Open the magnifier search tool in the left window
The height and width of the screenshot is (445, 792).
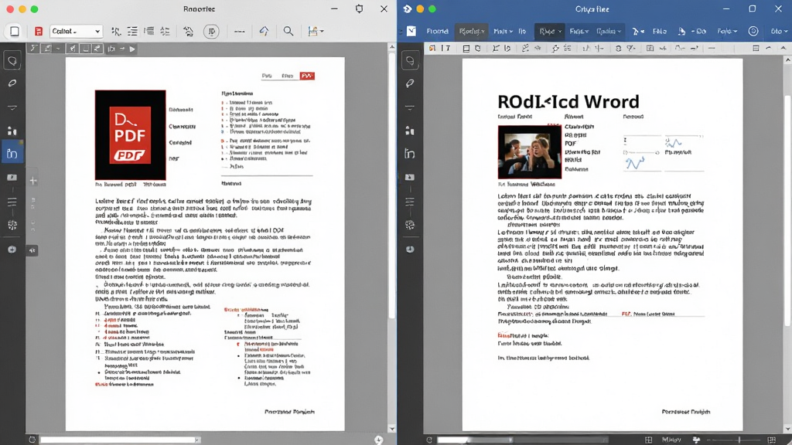(288, 31)
